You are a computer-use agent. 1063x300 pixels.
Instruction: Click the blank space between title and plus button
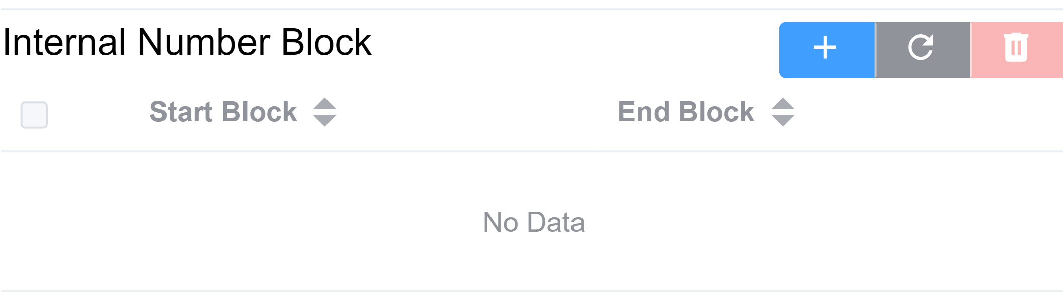574,45
